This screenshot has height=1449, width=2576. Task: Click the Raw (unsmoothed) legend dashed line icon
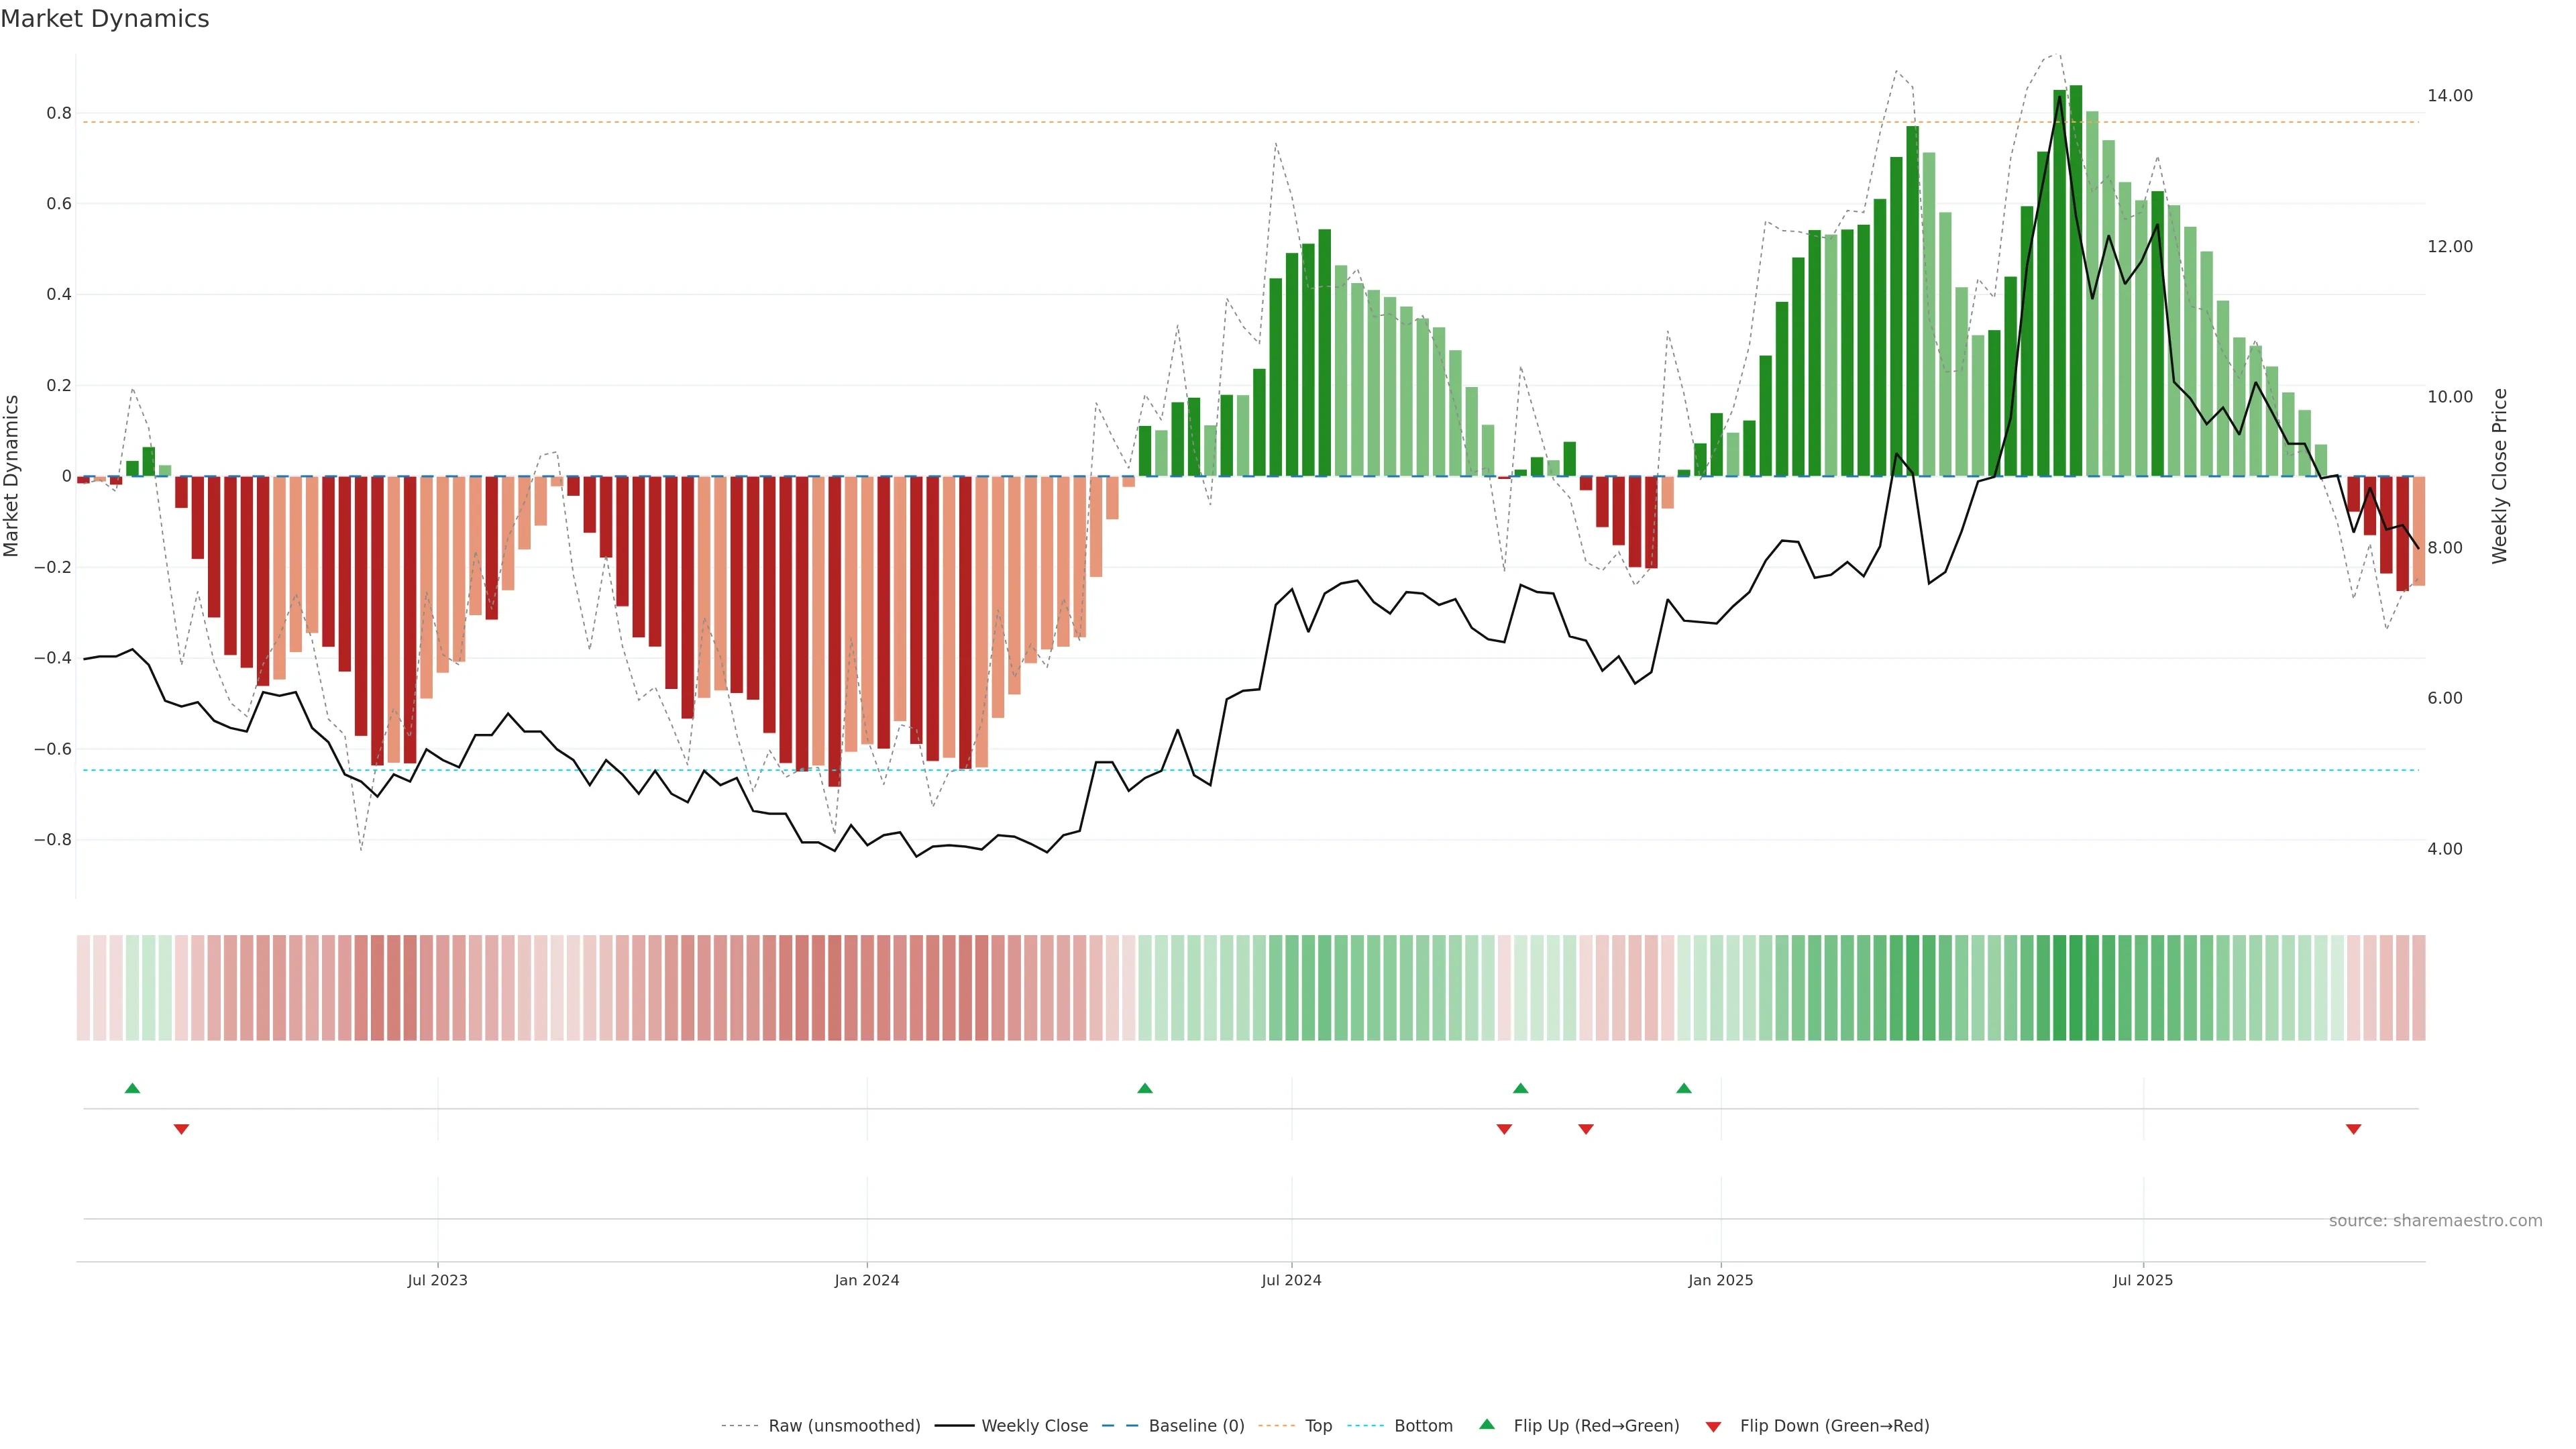[739, 1426]
